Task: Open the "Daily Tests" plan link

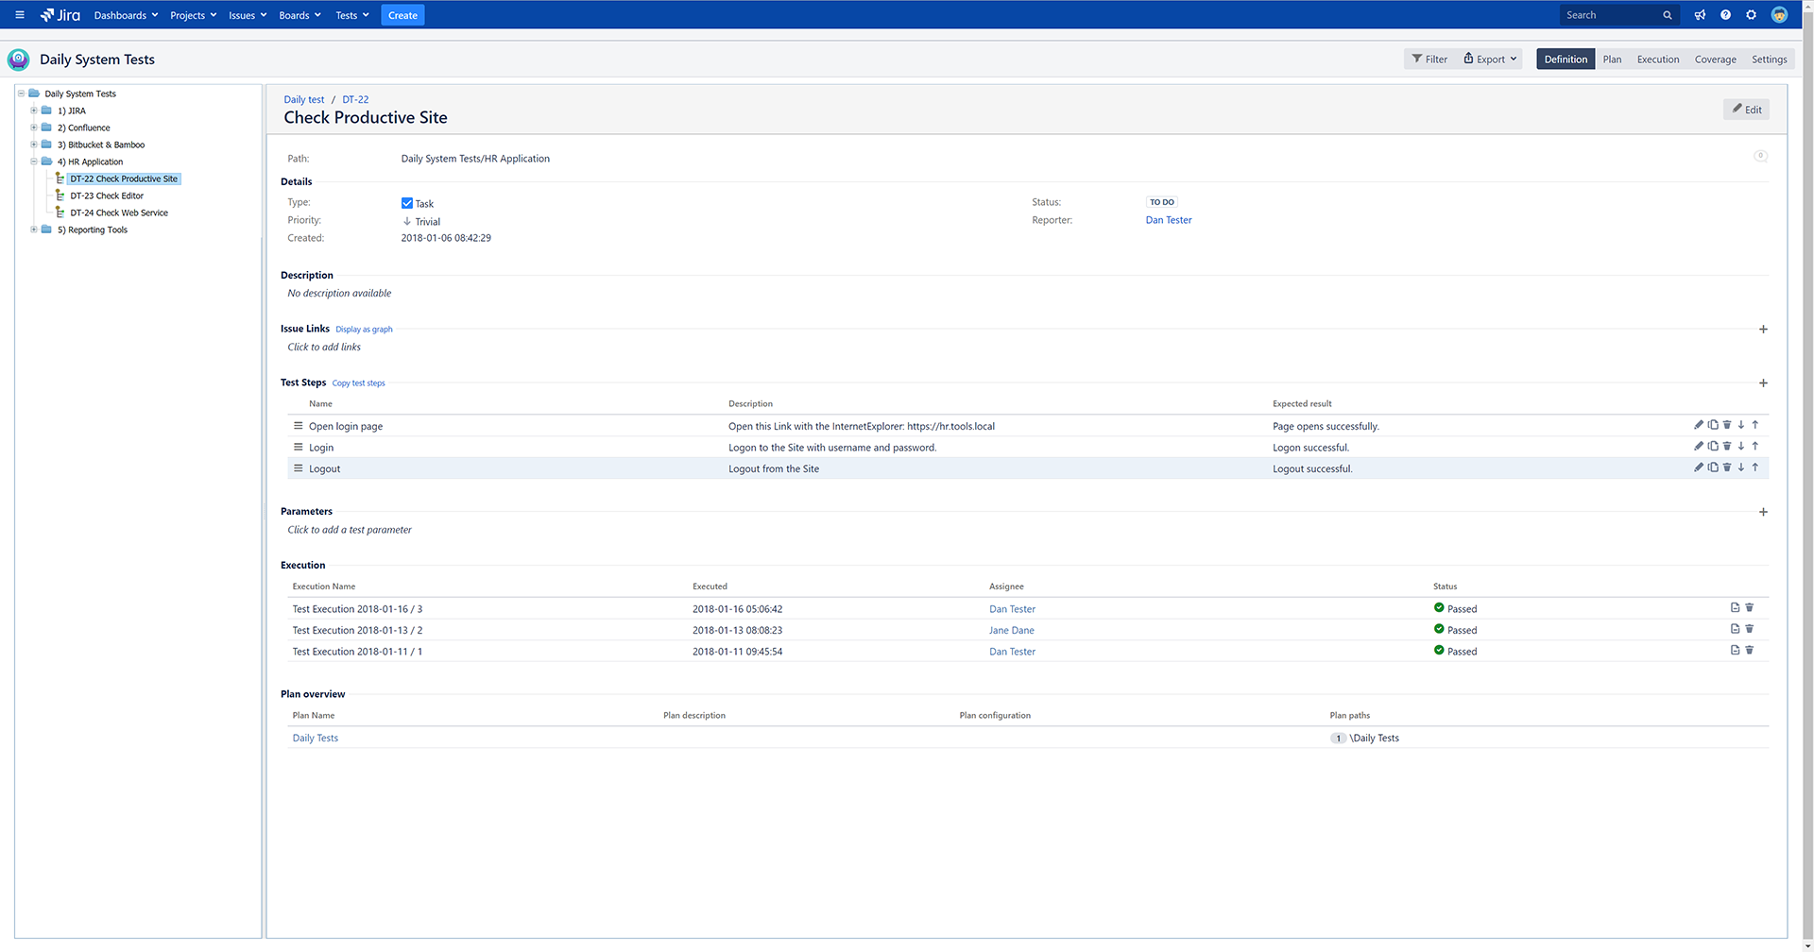Action: [x=315, y=737]
